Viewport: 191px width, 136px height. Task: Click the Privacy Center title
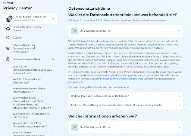(x=18, y=8)
